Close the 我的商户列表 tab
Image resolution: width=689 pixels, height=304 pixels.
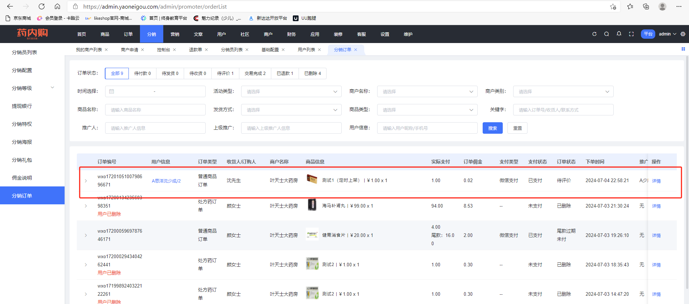pos(106,50)
